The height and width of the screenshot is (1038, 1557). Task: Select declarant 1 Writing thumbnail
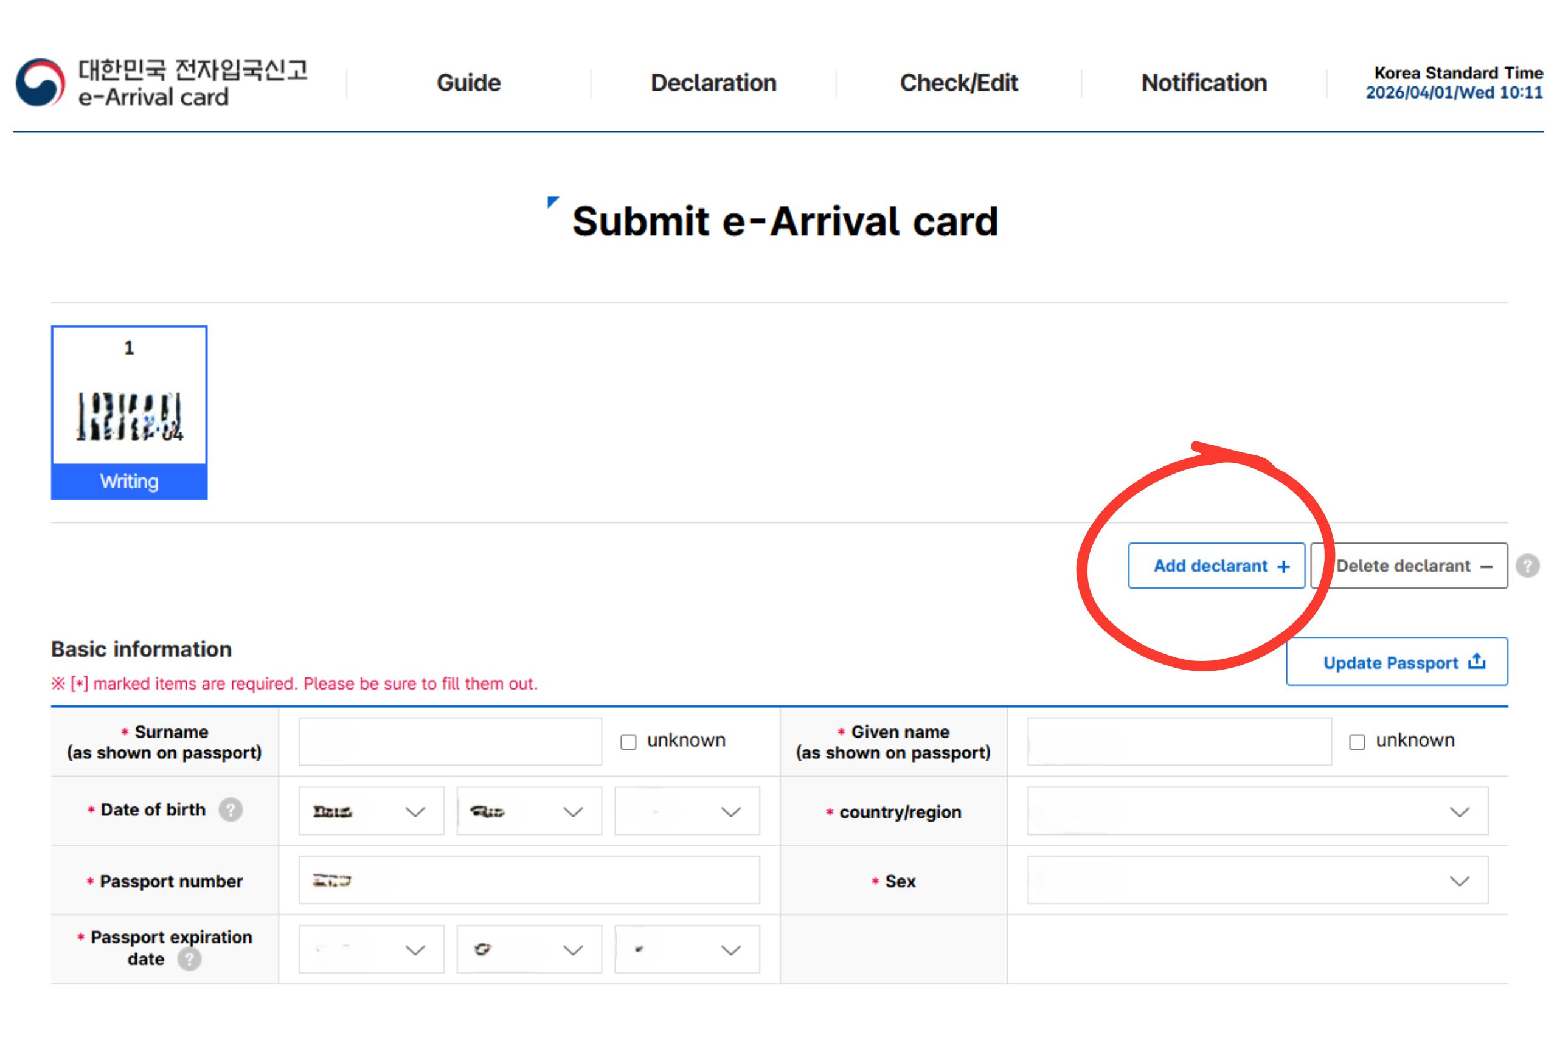pyautogui.click(x=129, y=410)
